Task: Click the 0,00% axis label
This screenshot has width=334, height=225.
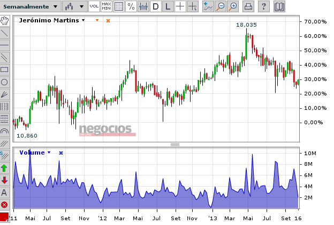Action: click(313, 123)
